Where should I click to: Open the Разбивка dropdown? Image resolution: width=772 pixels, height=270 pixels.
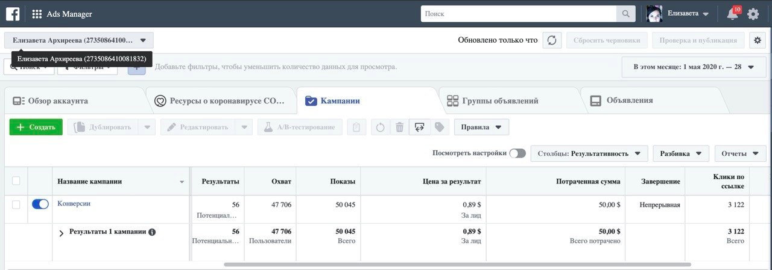point(680,153)
